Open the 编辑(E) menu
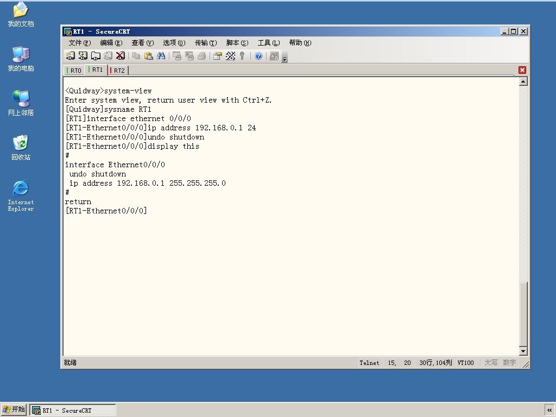Screen dimensions: 556x417 pos(111,43)
